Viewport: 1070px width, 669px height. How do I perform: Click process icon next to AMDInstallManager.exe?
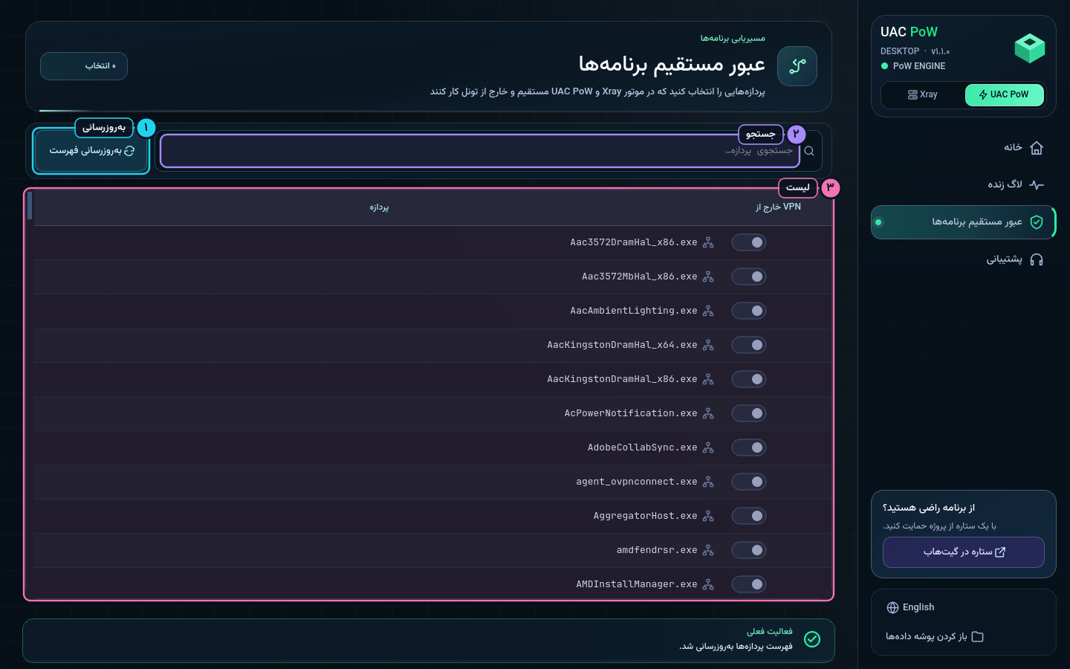(708, 584)
